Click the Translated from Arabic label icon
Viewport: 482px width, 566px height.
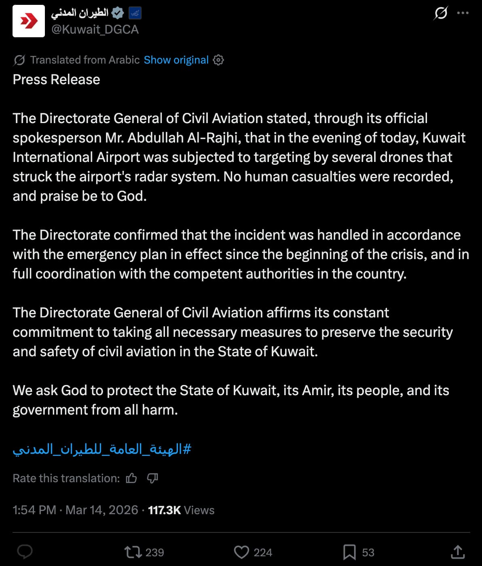click(x=19, y=60)
